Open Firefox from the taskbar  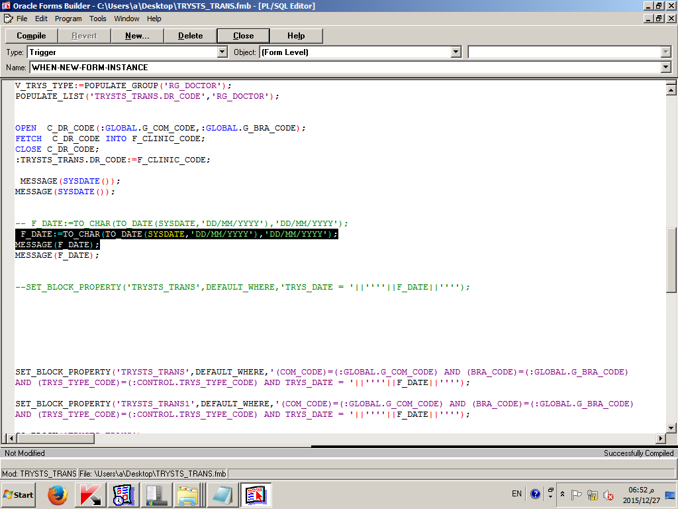click(58, 494)
